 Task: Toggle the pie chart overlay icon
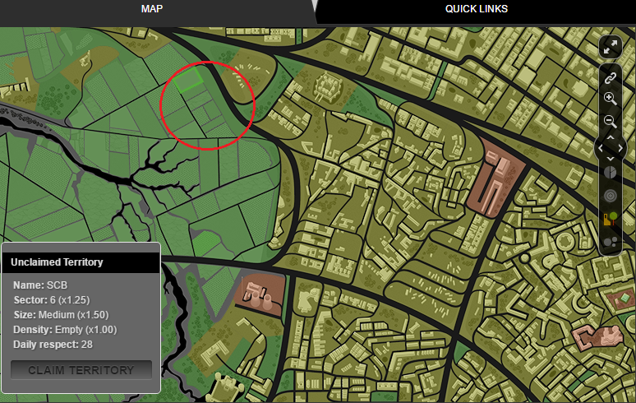[x=610, y=173]
